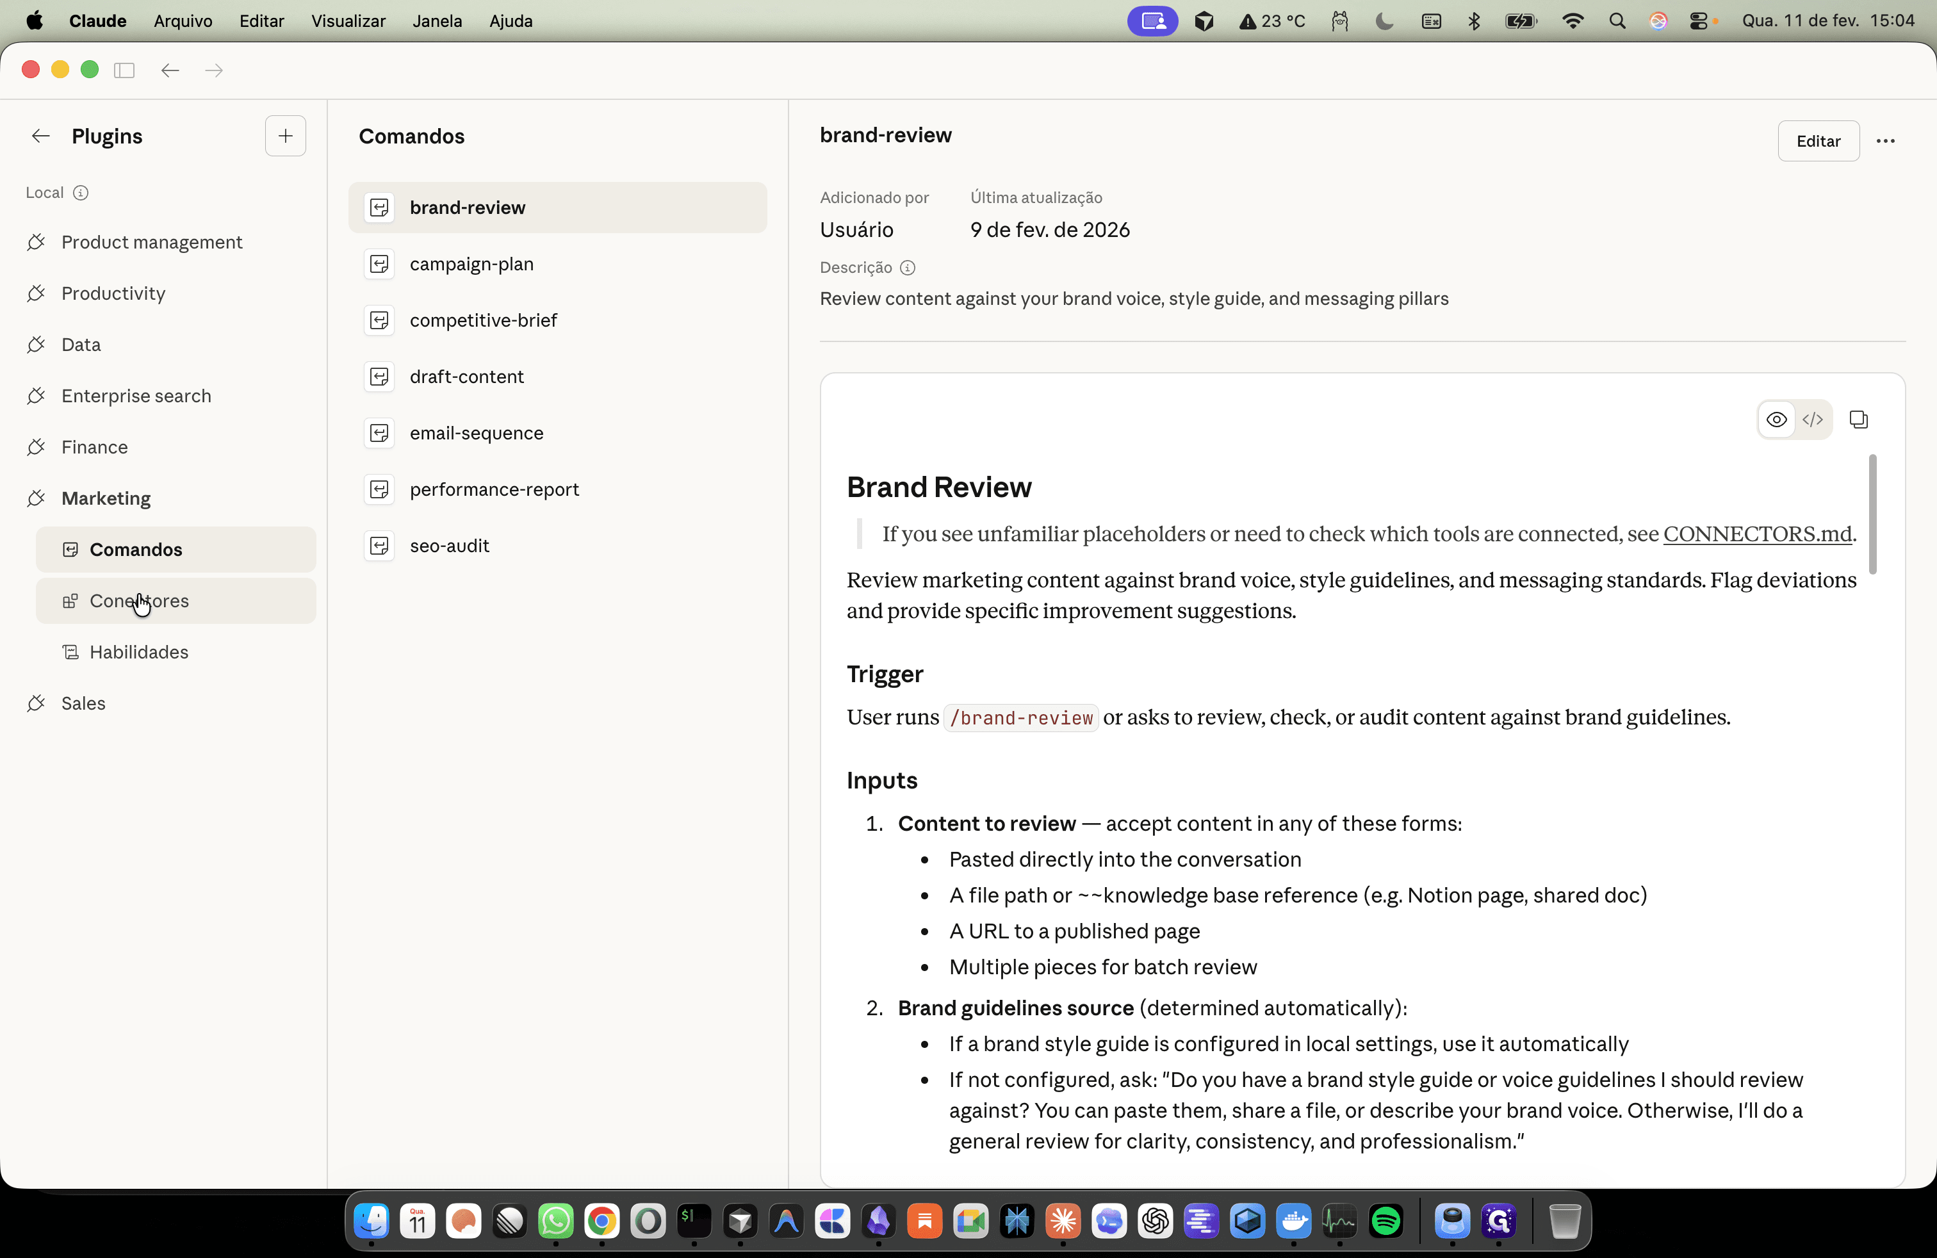Open the Visualizar menu
1937x1258 pixels.
point(348,20)
